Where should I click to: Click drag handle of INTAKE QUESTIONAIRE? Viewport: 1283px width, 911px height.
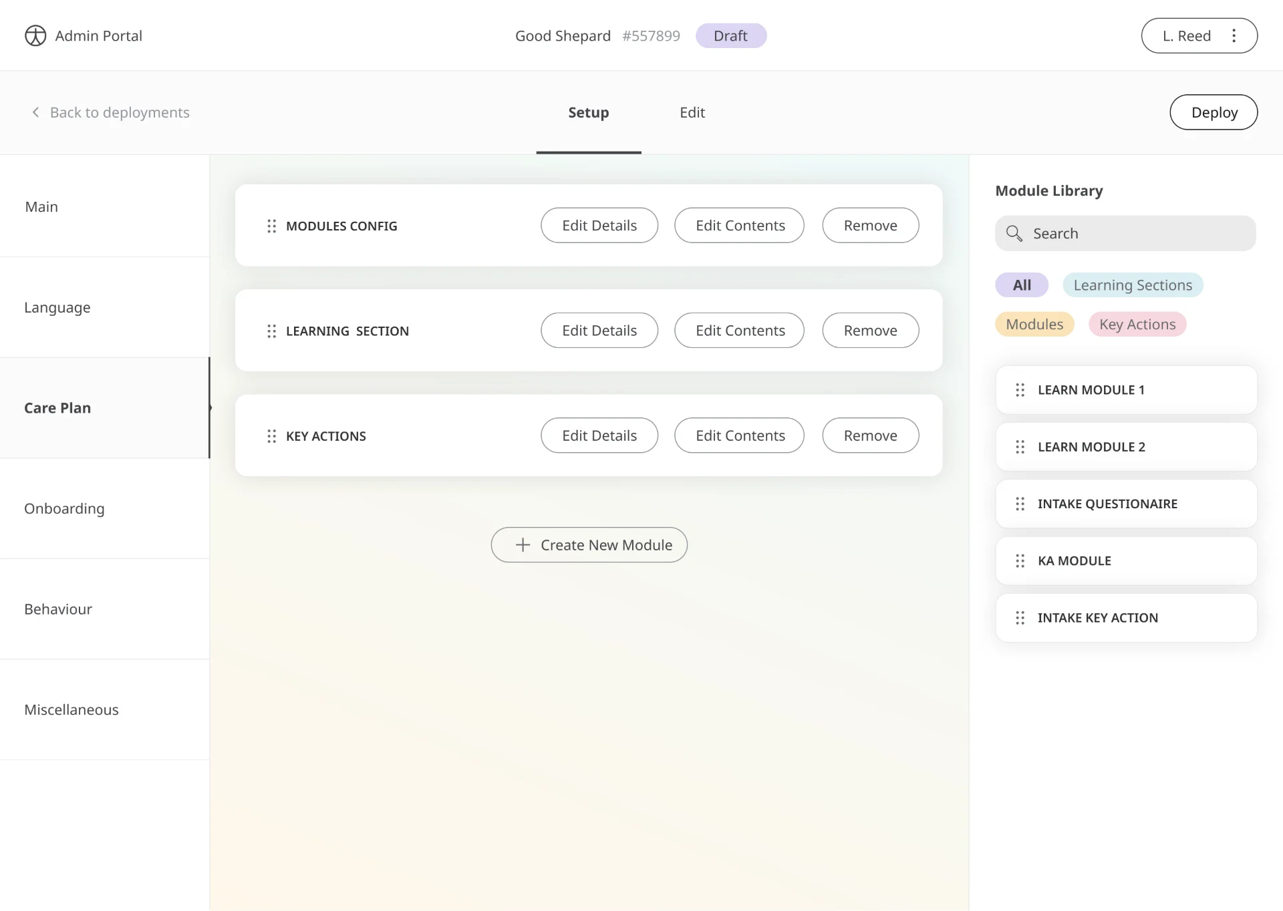pyautogui.click(x=1020, y=504)
